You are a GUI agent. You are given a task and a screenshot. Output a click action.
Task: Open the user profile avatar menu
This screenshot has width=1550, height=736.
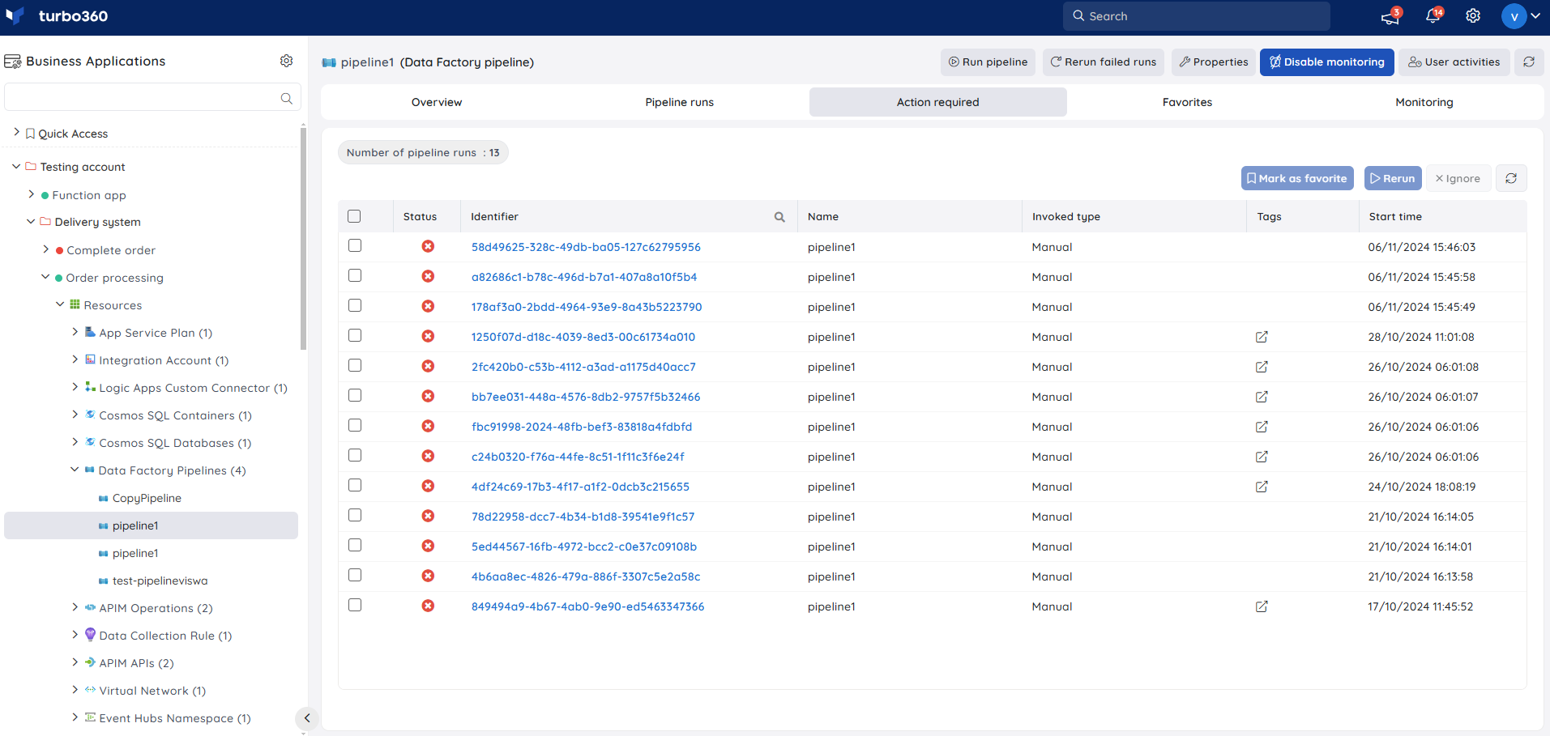tap(1520, 16)
